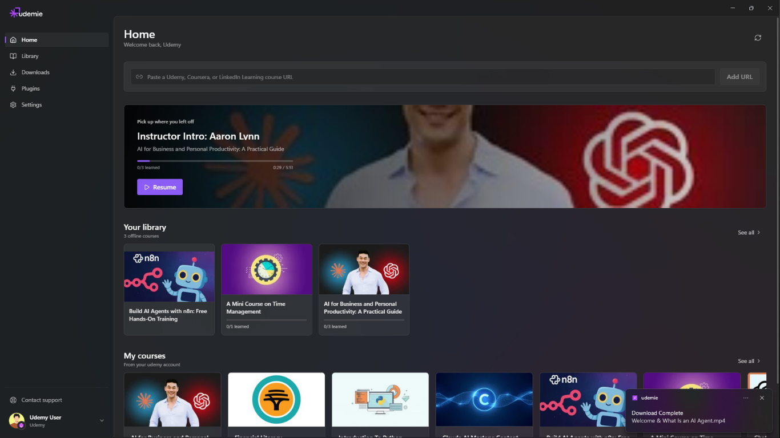Image resolution: width=780 pixels, height=438 pixels.
Task: Open the Plugins section
Action: [57, 88]
